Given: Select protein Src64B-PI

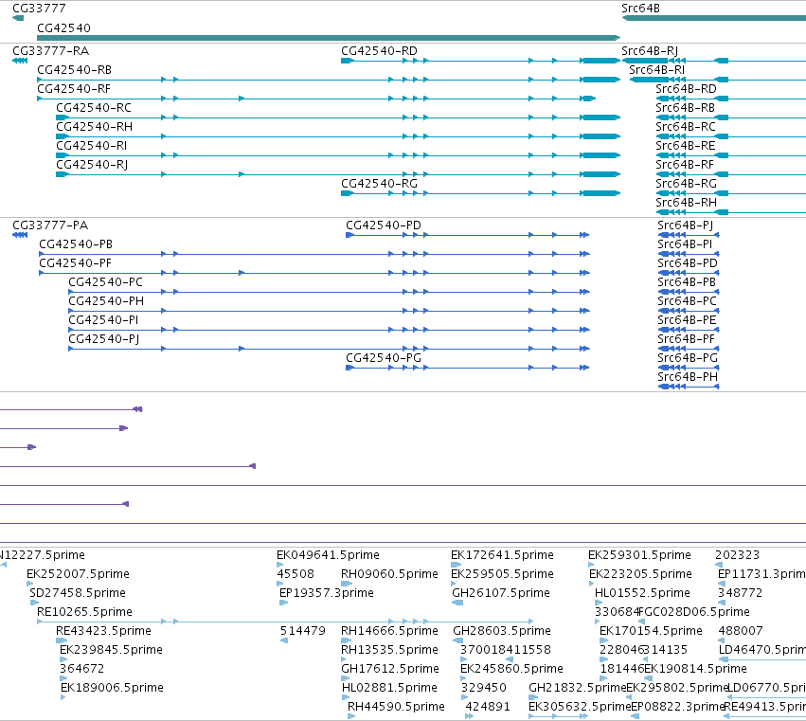Looking at the screenshot, I should click(x=685, y=244).
